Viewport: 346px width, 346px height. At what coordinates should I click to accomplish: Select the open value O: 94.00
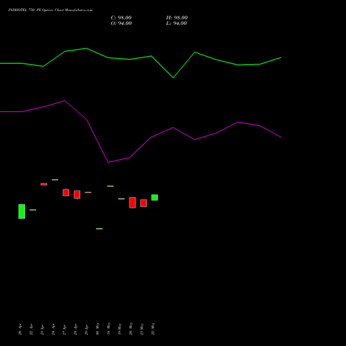click(x=121, y=24)
